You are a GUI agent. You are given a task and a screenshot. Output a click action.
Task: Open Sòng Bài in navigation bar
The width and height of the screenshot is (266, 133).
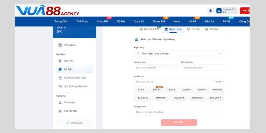point(102,22)
